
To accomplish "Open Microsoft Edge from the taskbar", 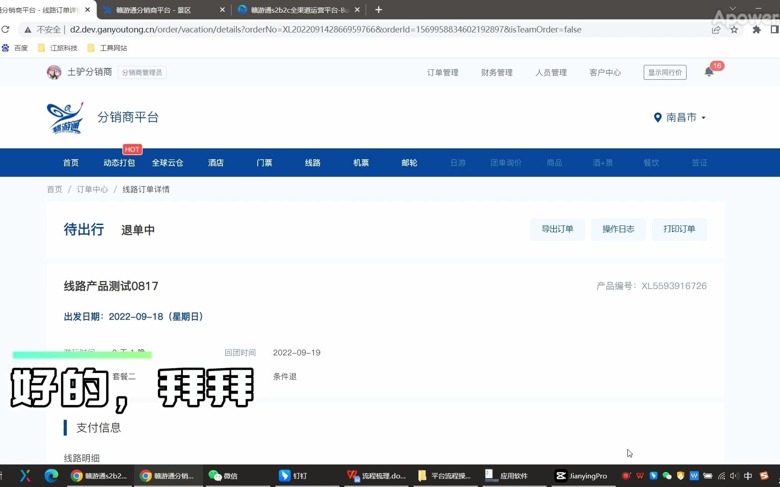I will tap(51, 476).
